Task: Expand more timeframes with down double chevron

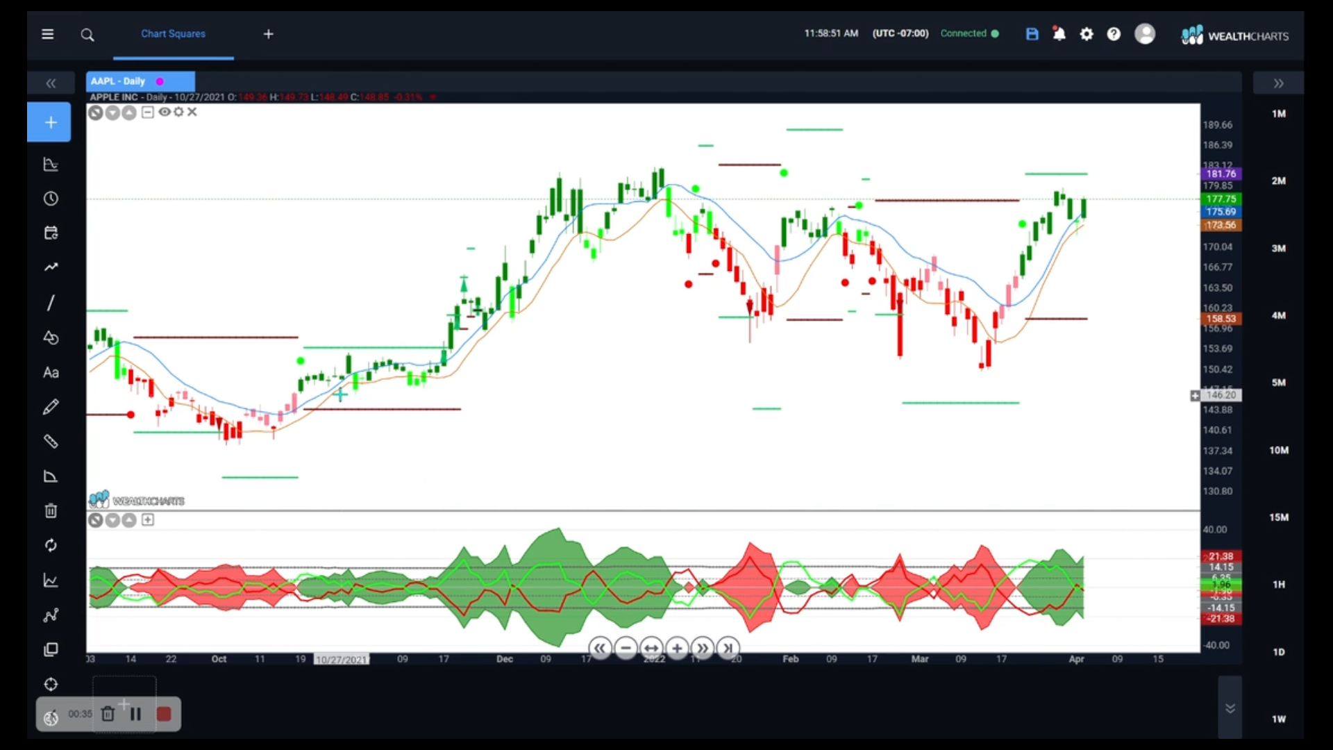Action: click(x=1230, y=708)
